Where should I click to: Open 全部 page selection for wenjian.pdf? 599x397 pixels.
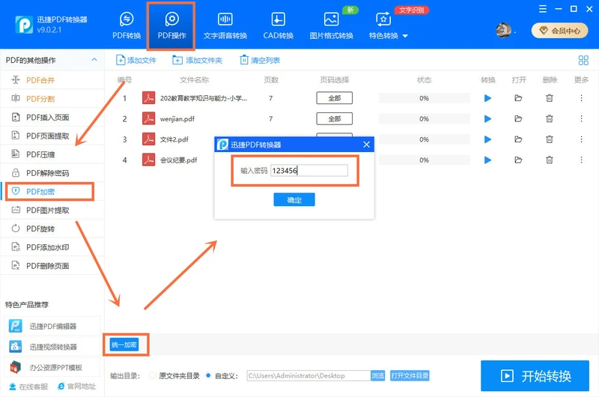(334, 119)
